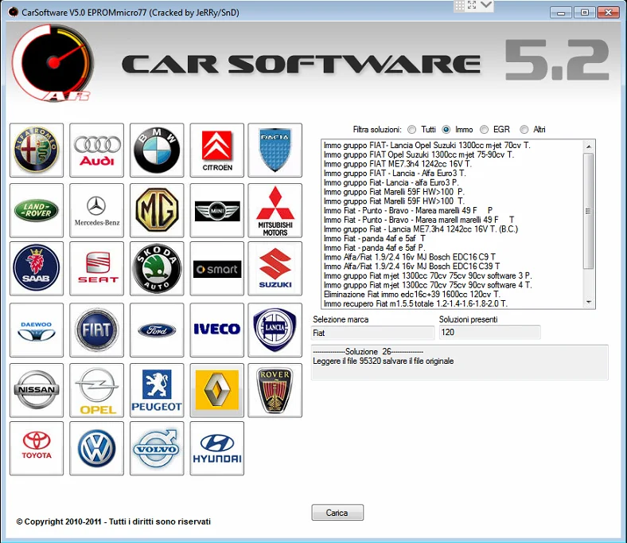The image size is (627, 543).
Task: Select the Saab brand logo
Action: [37, 268]
